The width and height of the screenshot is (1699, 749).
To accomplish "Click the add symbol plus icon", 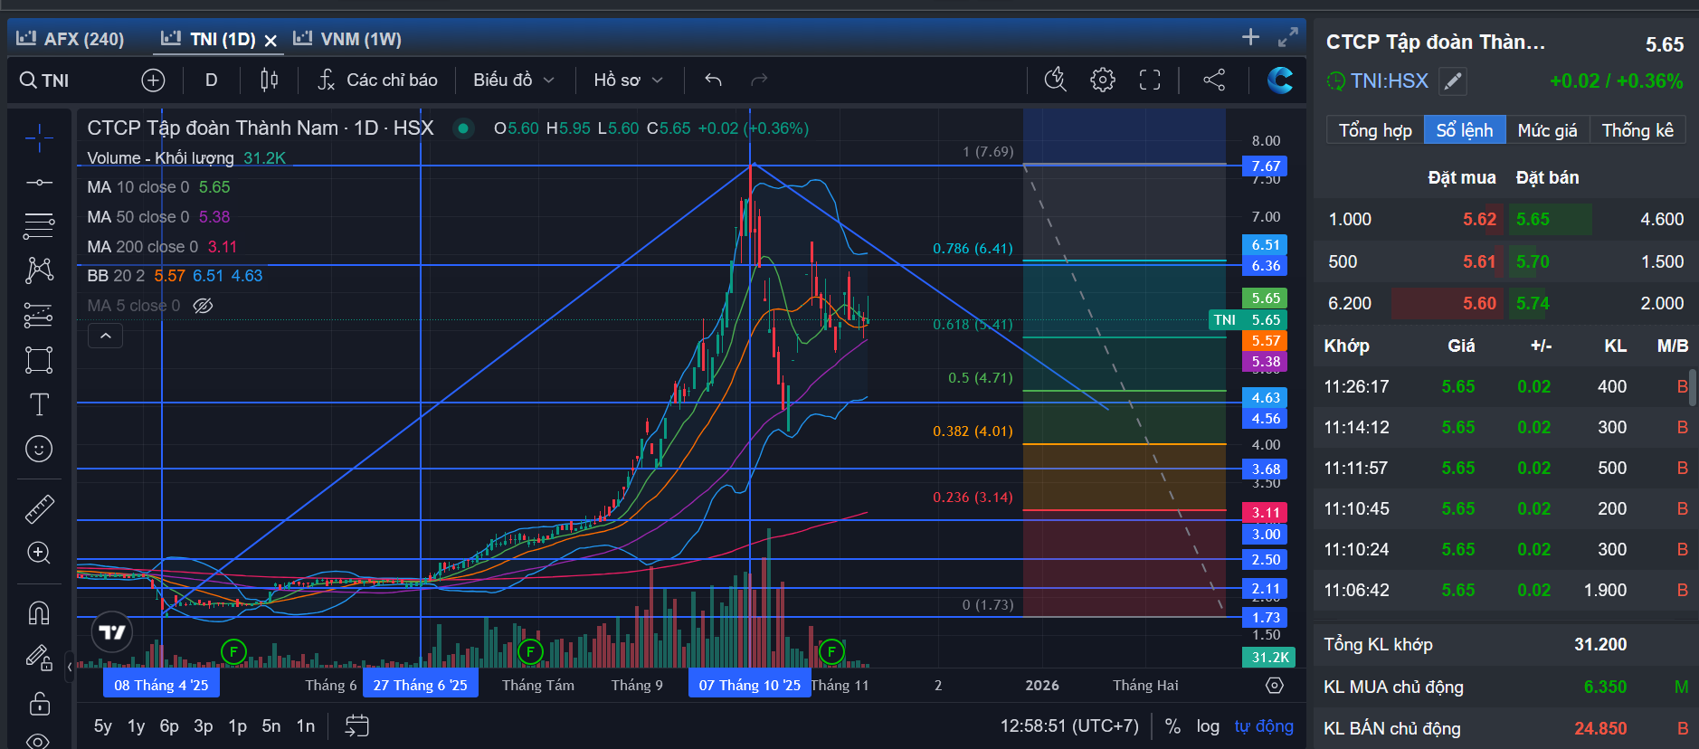I will coord(154,81).
